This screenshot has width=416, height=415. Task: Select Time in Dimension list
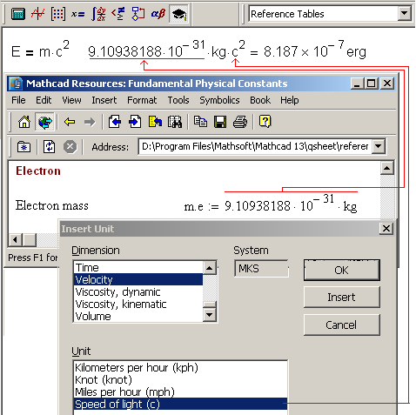138,267
